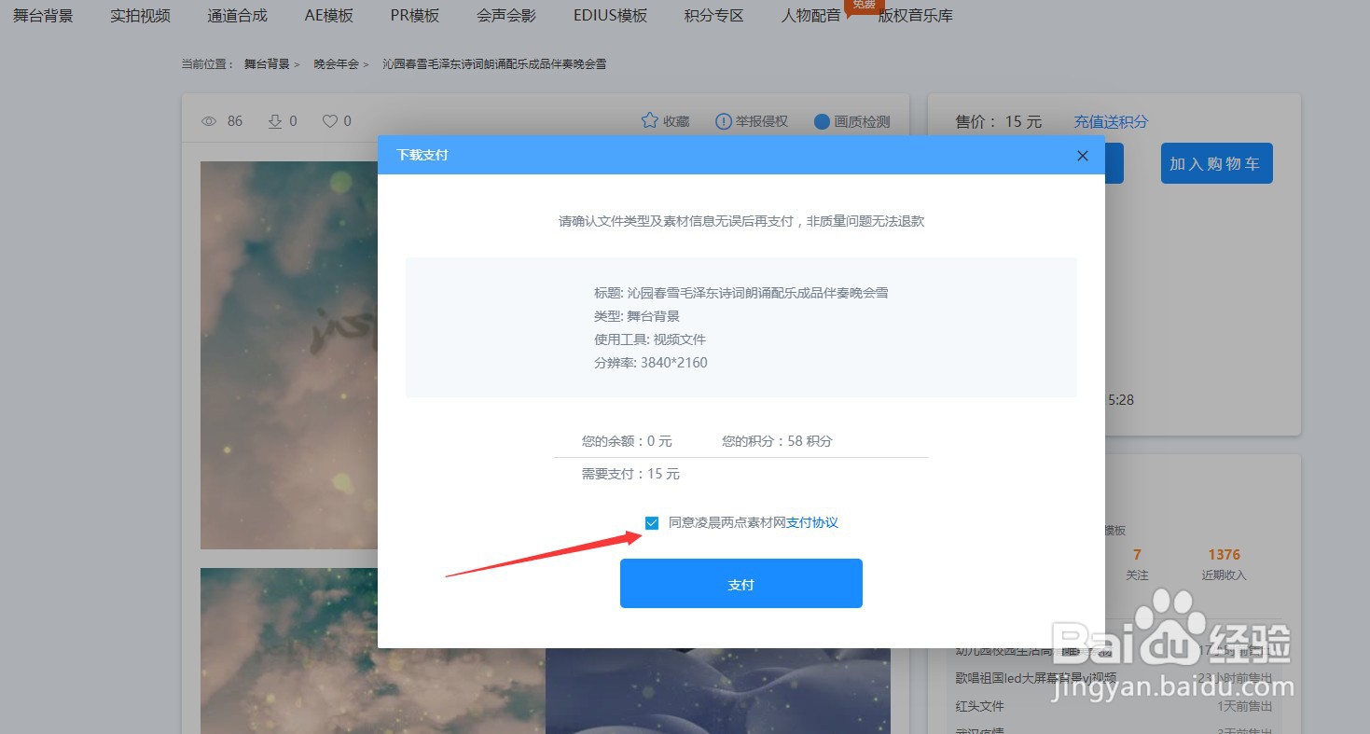Click the 请确认文件类型 notice text
Screen dimensions: 1370x734
click(741, 221)
